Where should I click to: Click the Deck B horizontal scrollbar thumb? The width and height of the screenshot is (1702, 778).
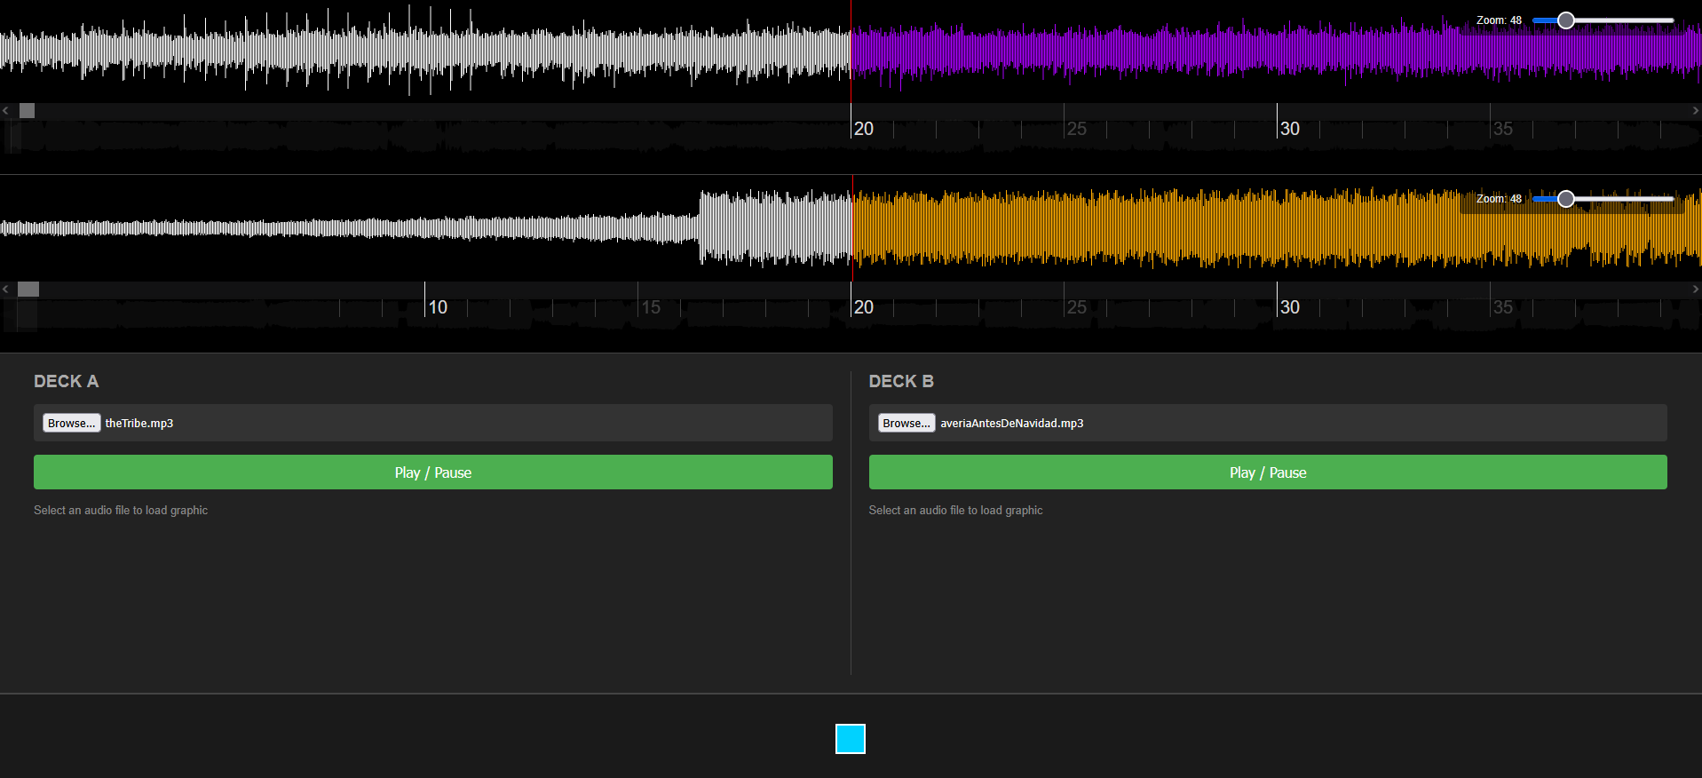tap(28, 290)
